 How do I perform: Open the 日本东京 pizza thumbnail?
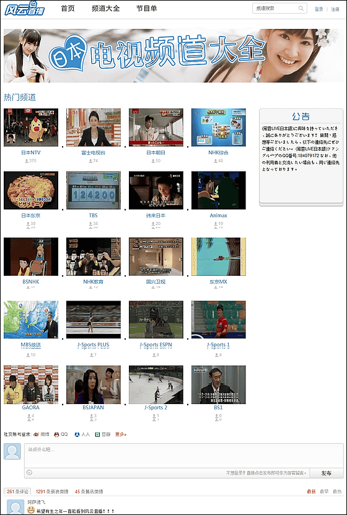pos(31,190)
